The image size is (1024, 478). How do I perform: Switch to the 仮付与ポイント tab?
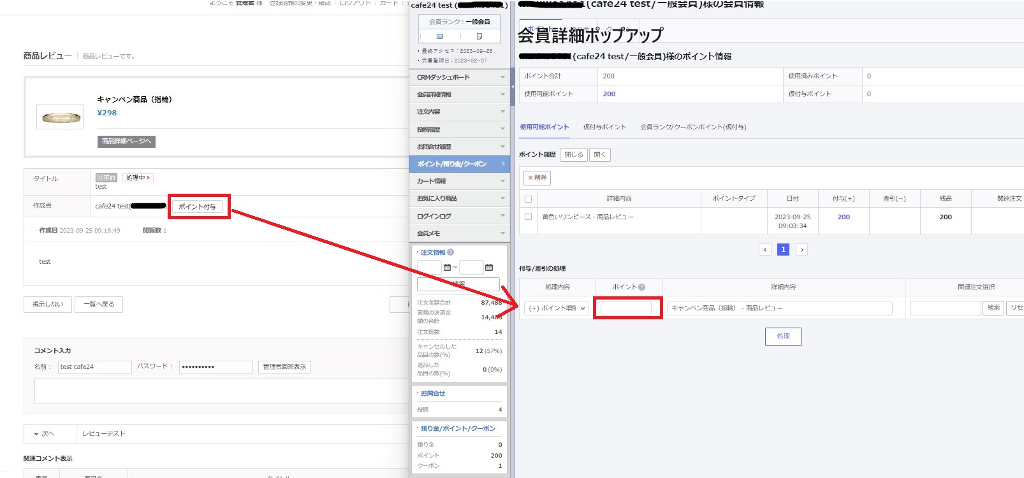[x=604, y=127]
